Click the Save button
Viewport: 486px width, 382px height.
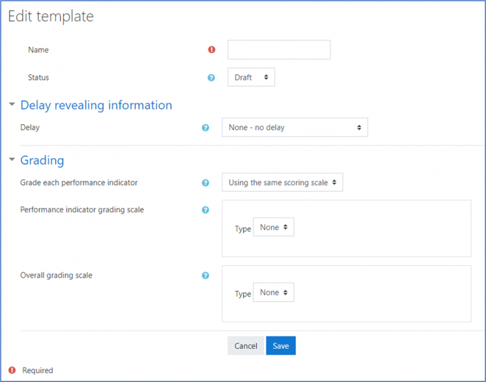click(281, 346)
